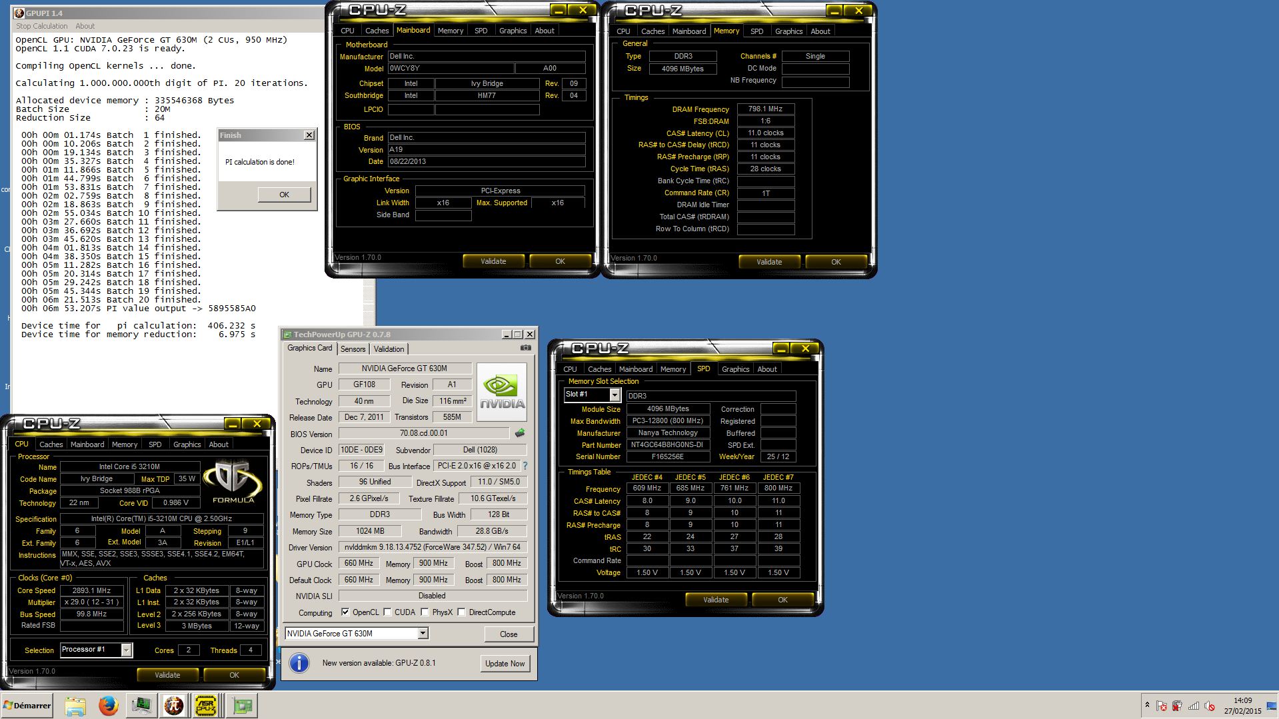Click Validate in CPU-Z Mainboard window
The height and width of the screenshot is (719, 1279).
tap(493, 261)
